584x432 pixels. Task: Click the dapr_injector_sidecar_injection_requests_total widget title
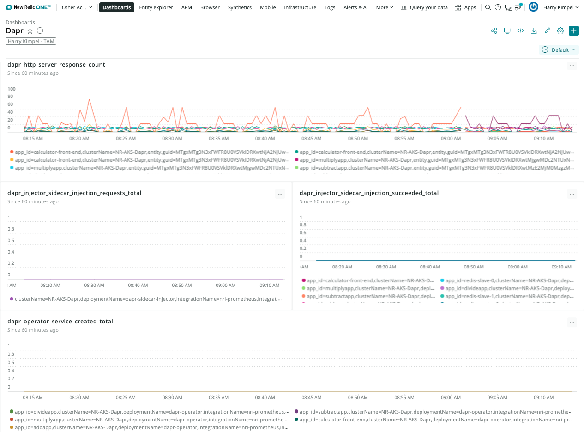click(x=74, y=193)
